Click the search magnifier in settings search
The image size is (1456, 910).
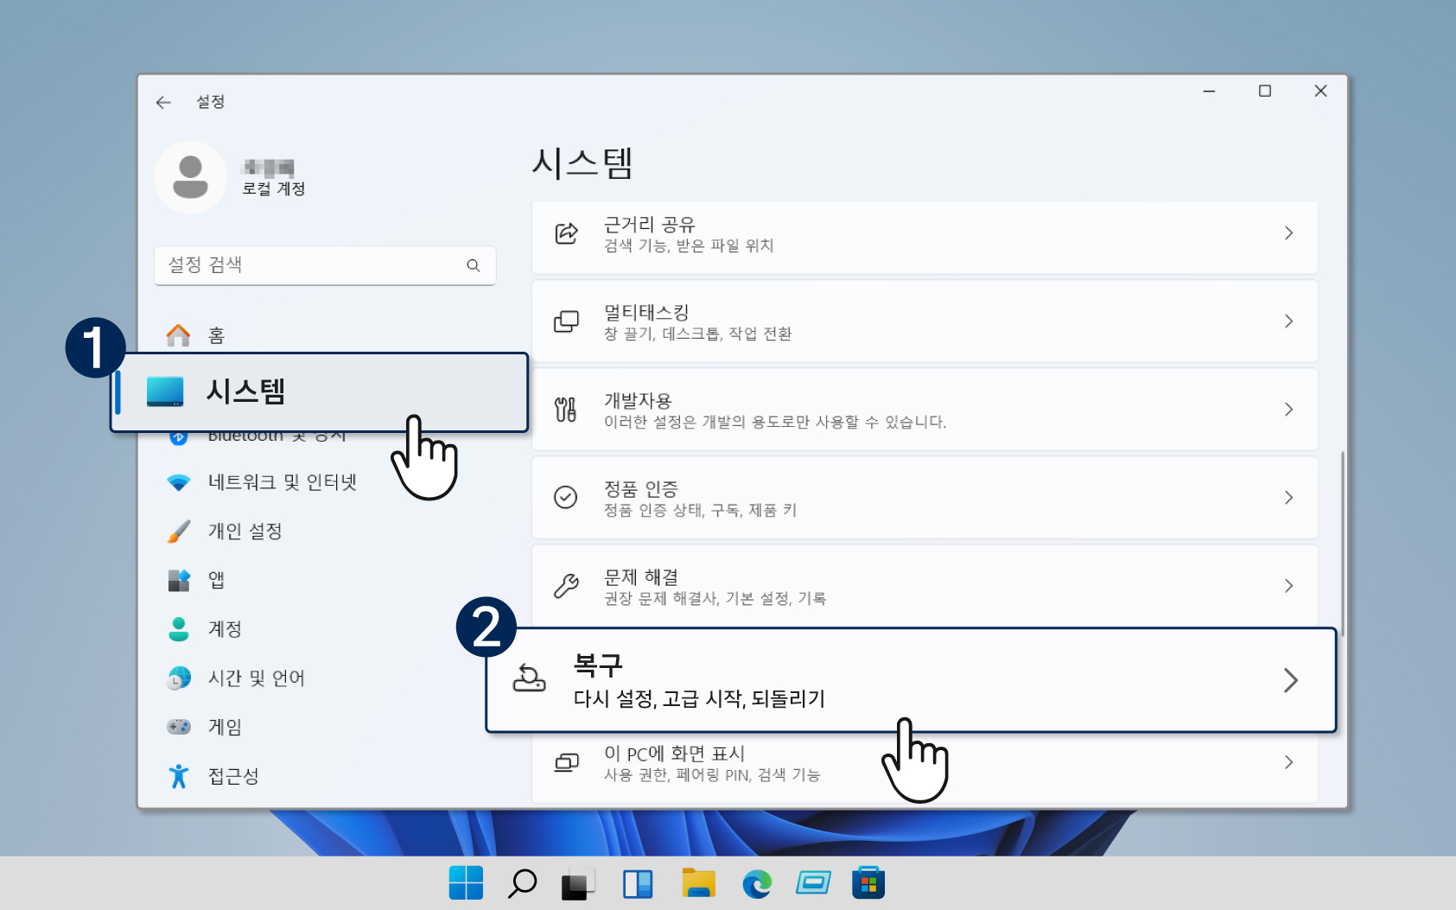(474, 265)
